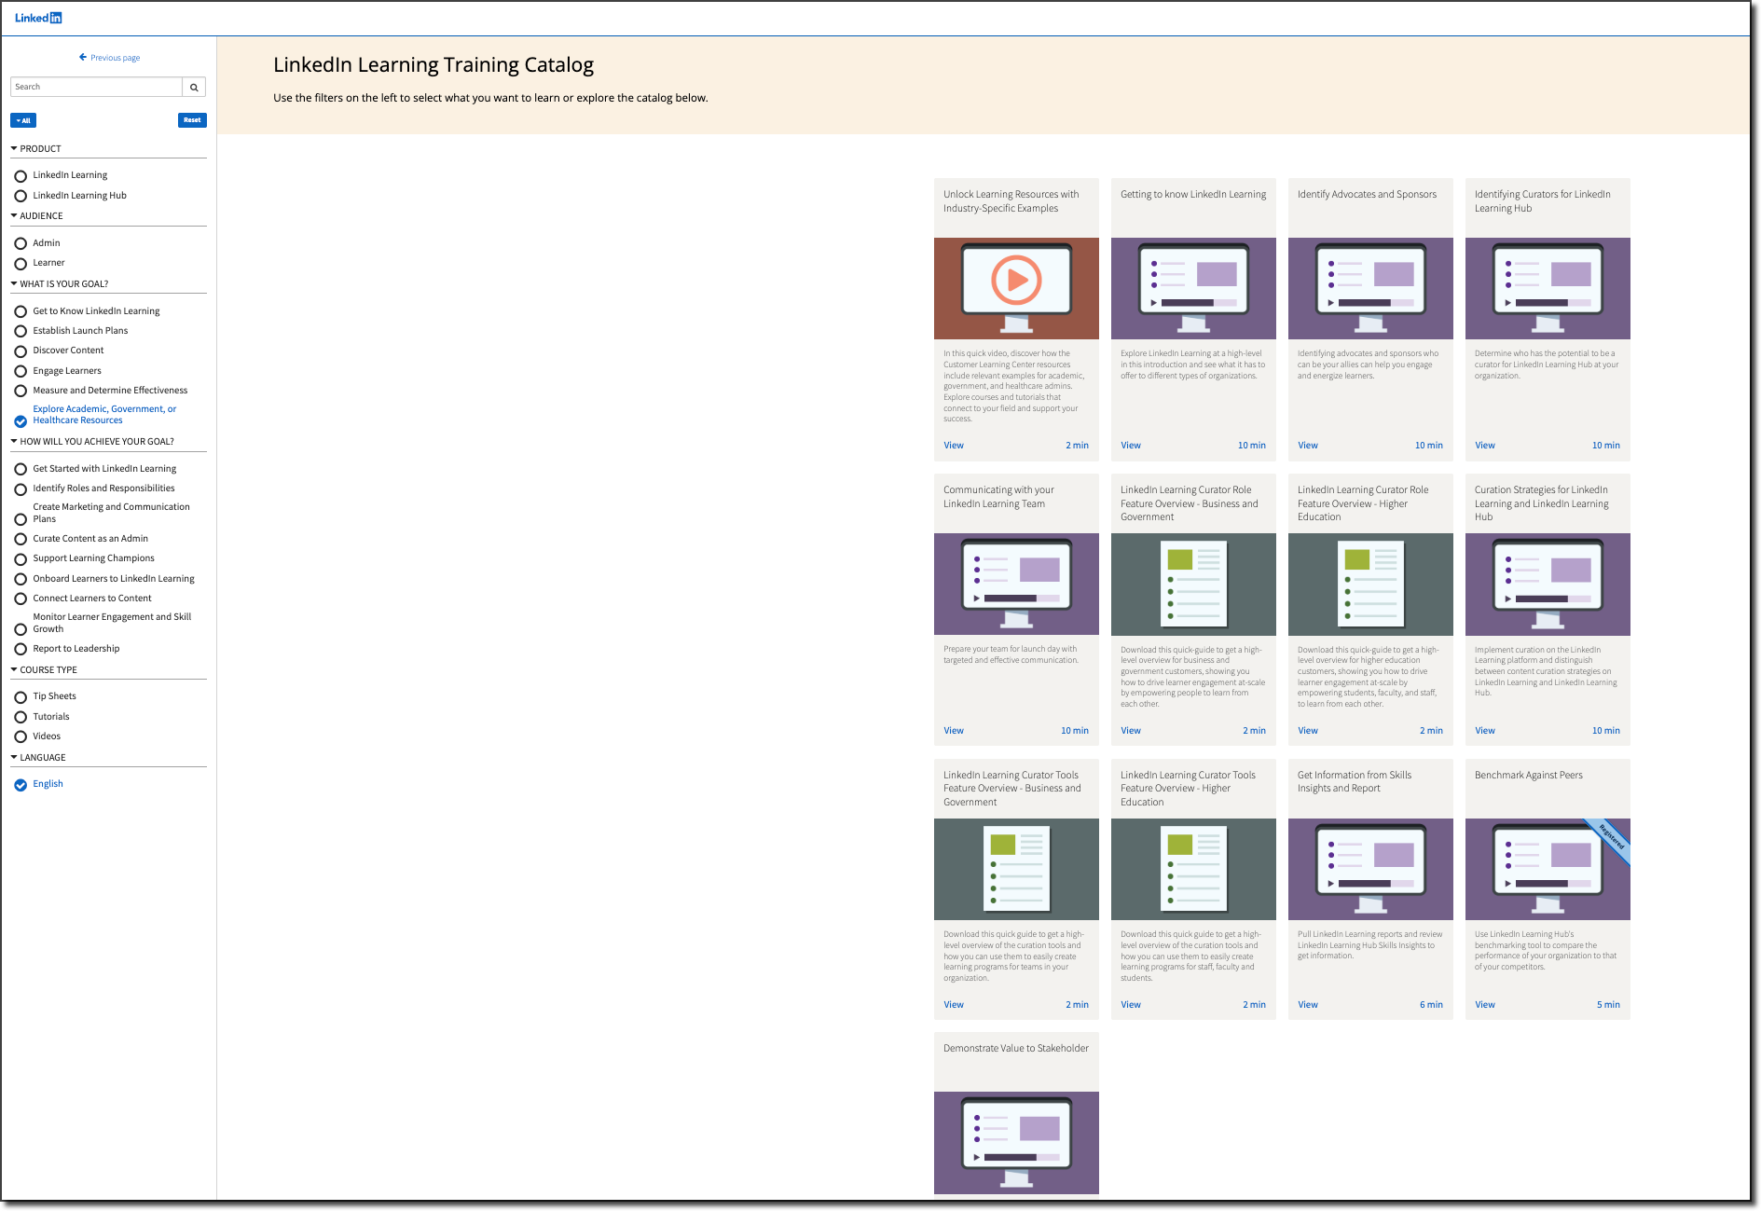This screenshot has width=1761, height=1211.
Task: Select Identify Roles and Responsibilities option
Action: pos(21,489)
